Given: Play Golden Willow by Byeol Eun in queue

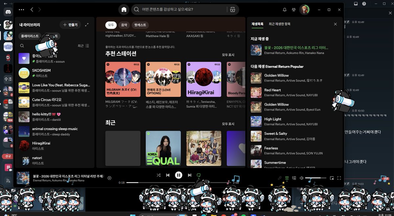Looking at the screenshot, I should tap(294, 107).
